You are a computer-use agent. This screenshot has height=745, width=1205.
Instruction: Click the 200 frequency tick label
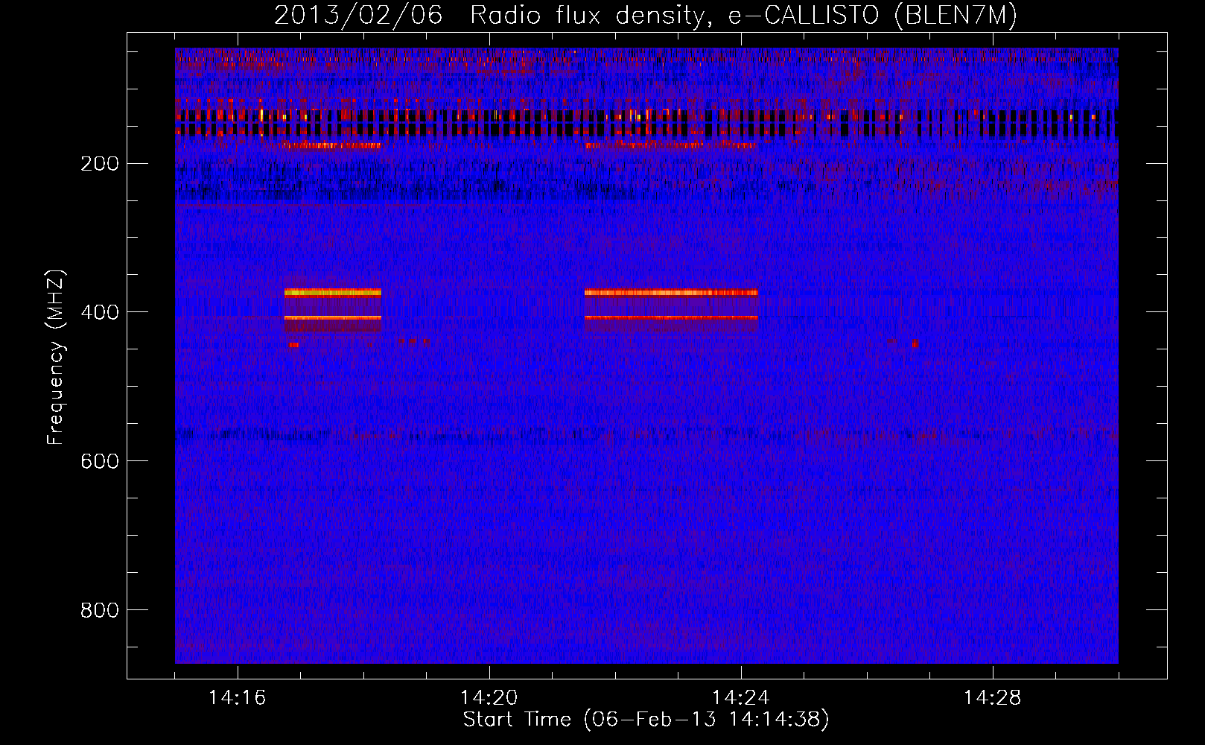point(100,164)
